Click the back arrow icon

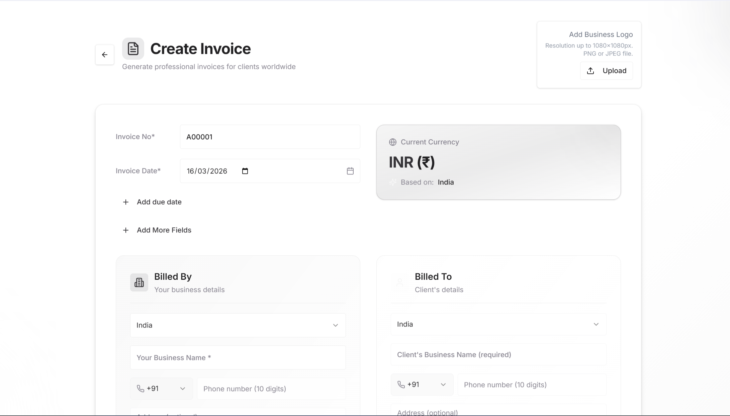click(x=105, y=55)
